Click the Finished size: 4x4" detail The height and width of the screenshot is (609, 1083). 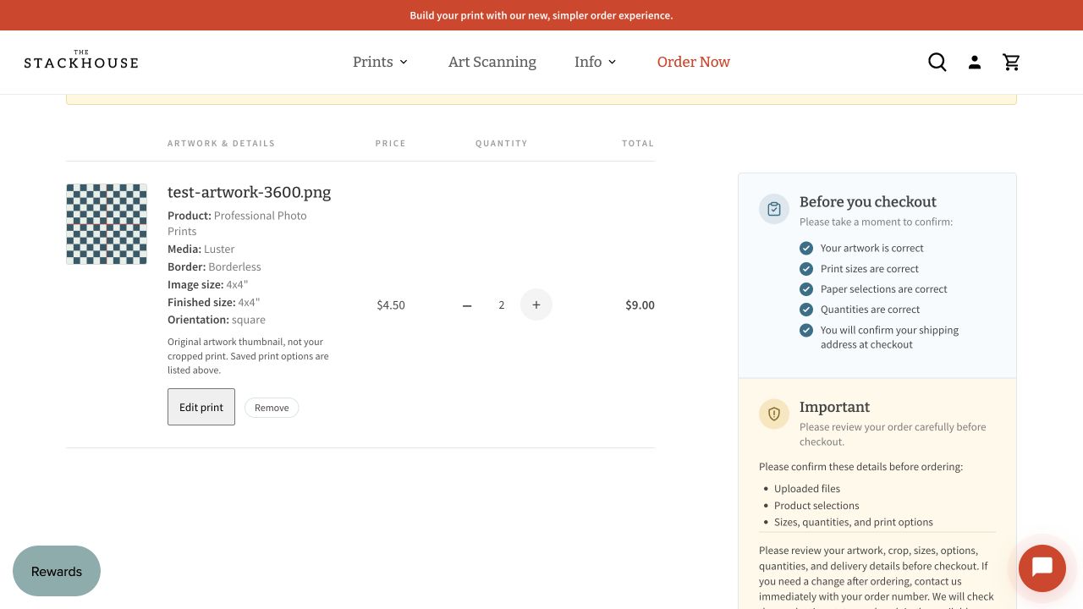point(214,302)
